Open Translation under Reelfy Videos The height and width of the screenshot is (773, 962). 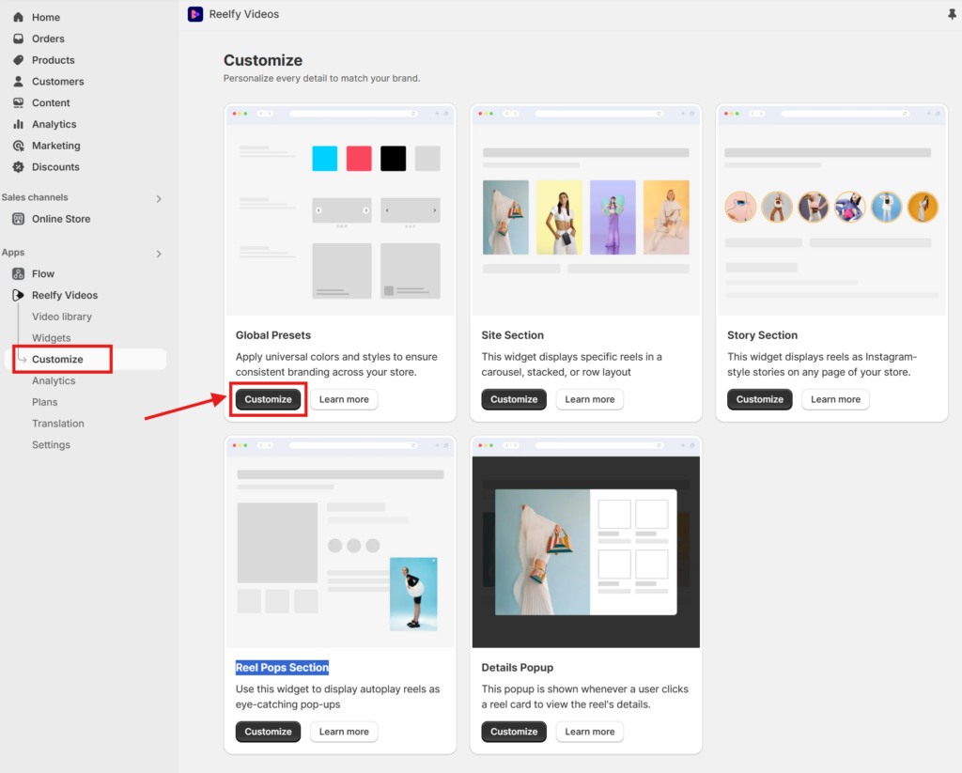click(x=58, y=424)
